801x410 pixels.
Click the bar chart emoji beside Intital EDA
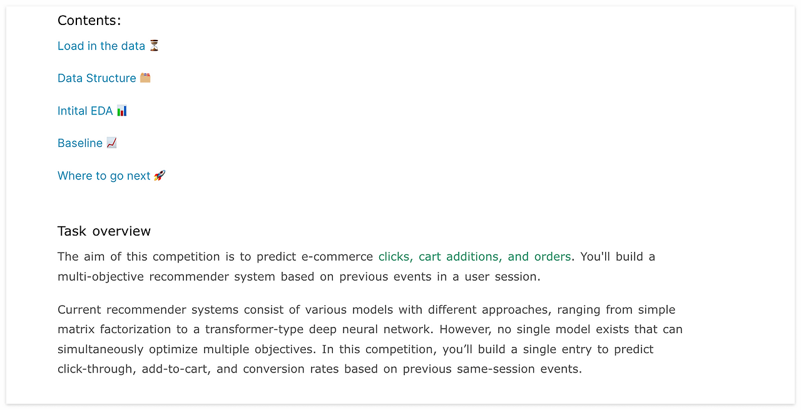(x=122, y=111)
